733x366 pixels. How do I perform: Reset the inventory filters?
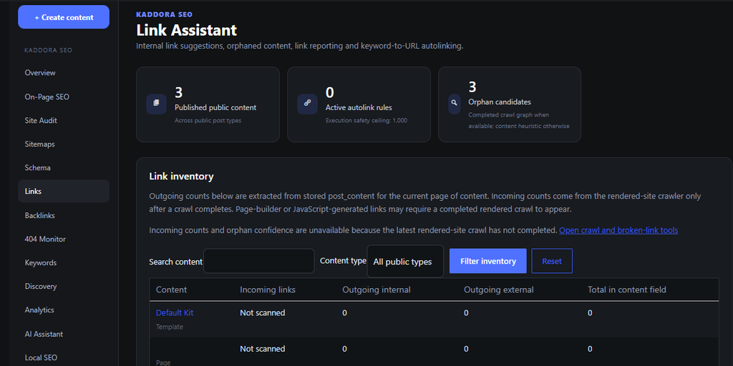(552, 261)
